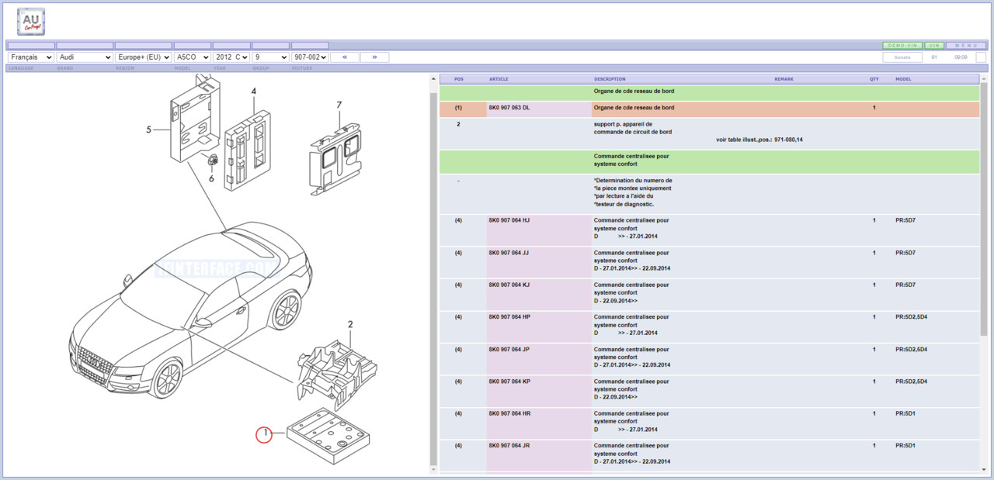The height and width of the screenshot is (480, 994).
Task: Select circled part number 1 in diagram
Action: click(x=265, y=435)
